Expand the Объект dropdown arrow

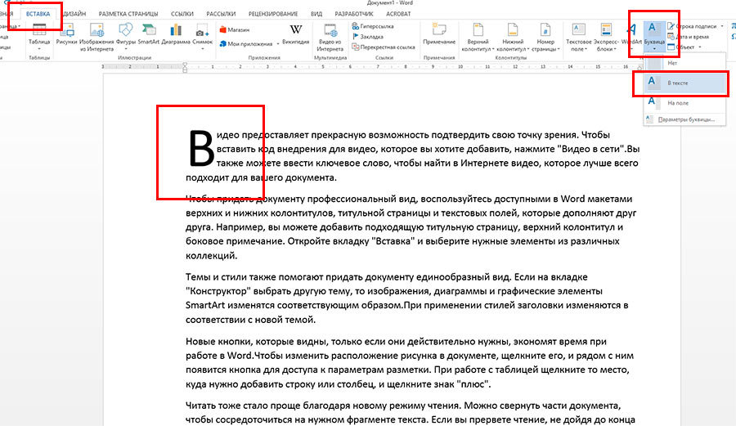700,47
